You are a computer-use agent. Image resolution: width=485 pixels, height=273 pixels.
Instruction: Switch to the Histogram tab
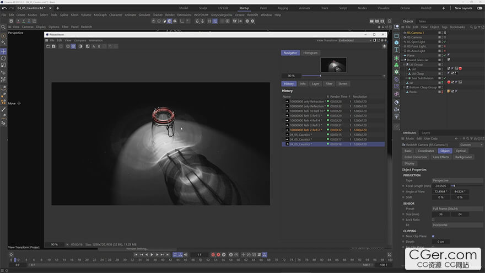tap(310, 53)
